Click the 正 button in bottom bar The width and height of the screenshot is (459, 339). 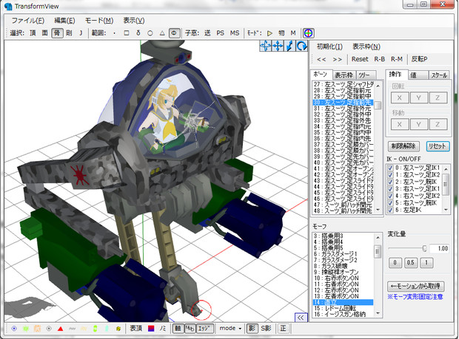[x=283, y=329]
